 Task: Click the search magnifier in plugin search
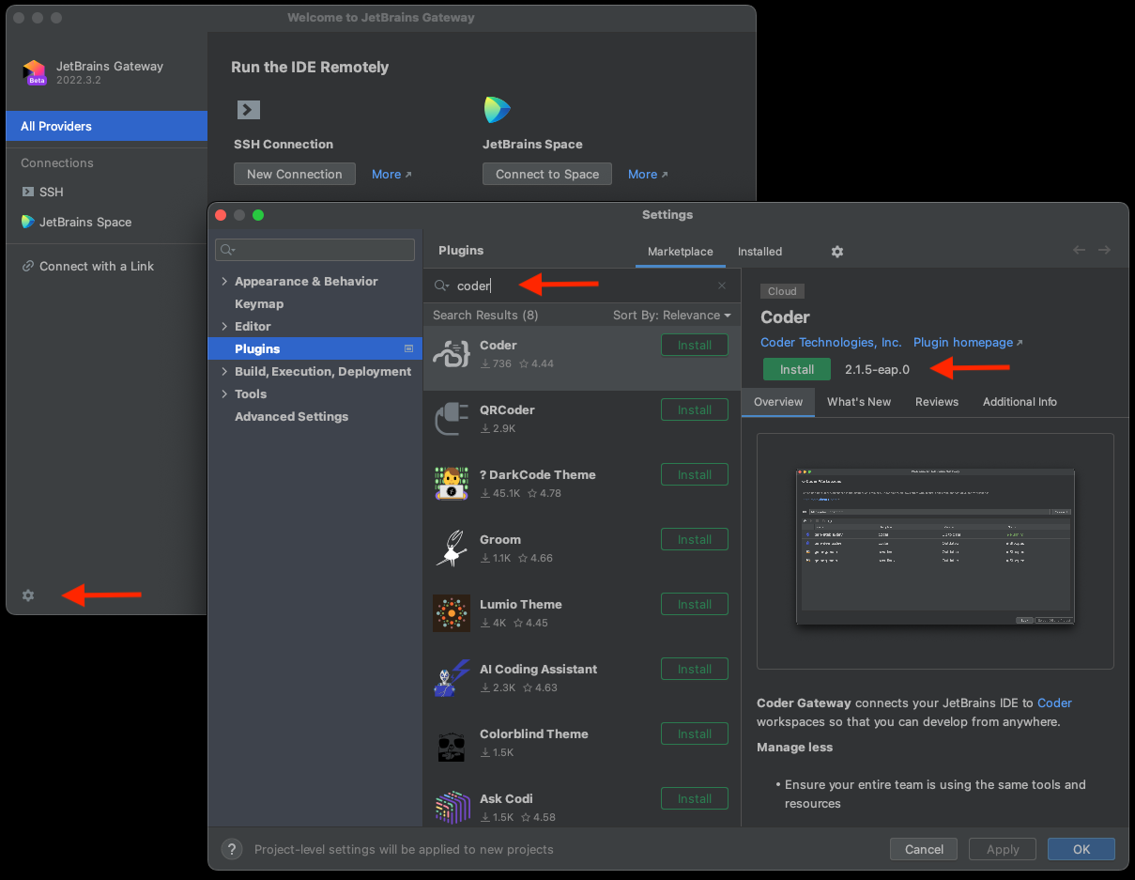(441, 286)
